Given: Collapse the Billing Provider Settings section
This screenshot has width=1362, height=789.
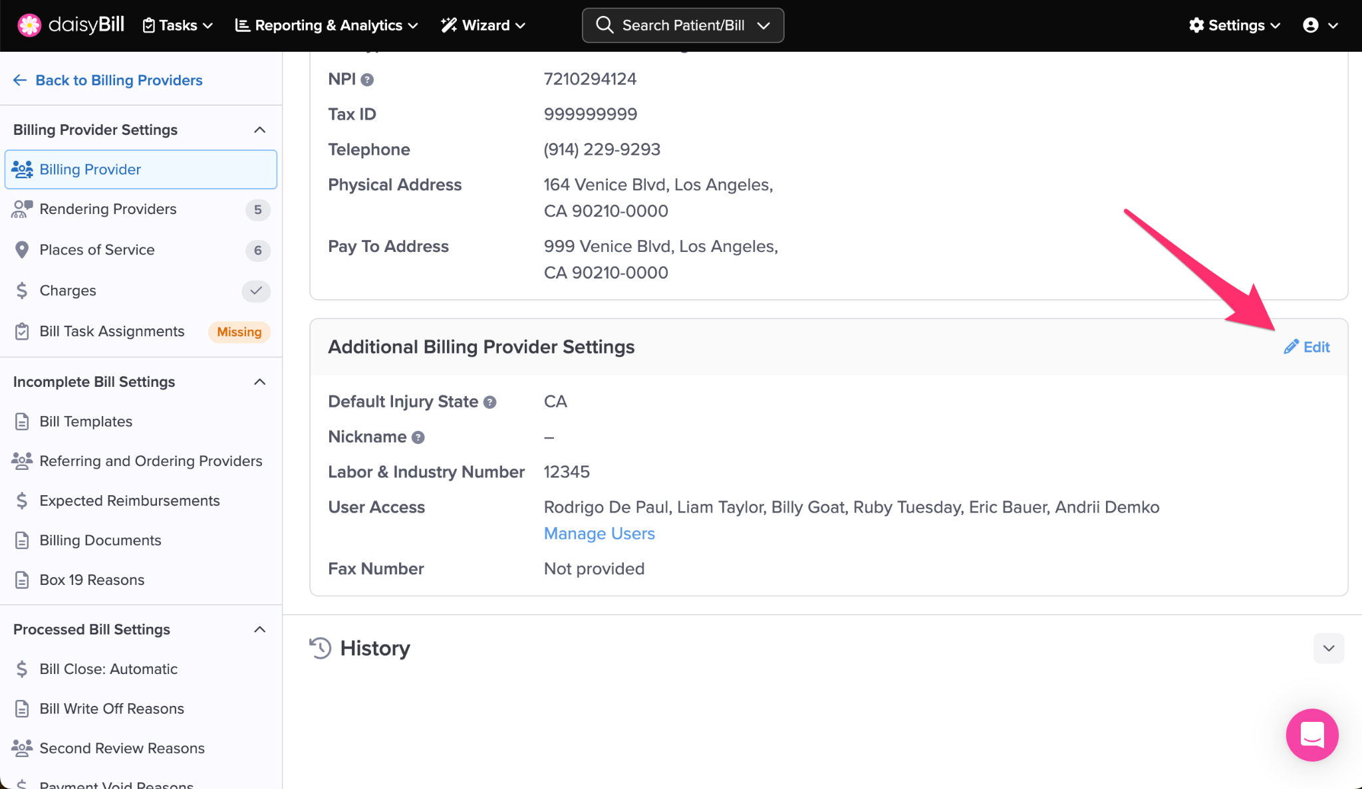Looking at the screenshot, I should point(260,130).
